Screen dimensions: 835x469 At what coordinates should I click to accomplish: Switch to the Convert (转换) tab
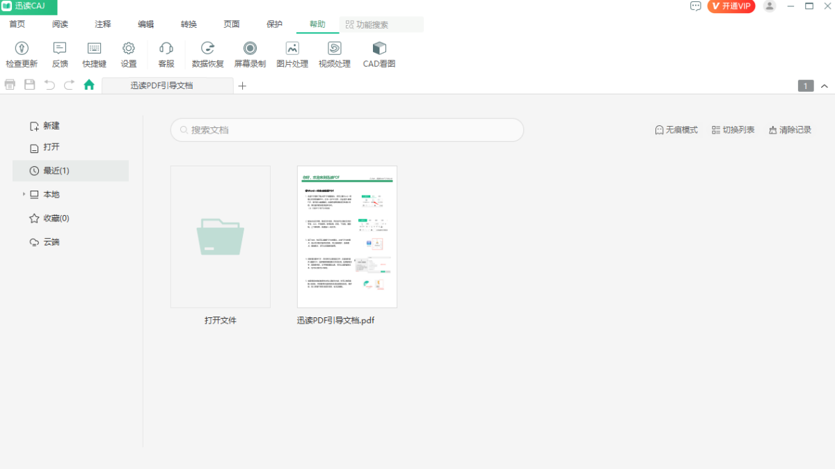click(189, 24)
